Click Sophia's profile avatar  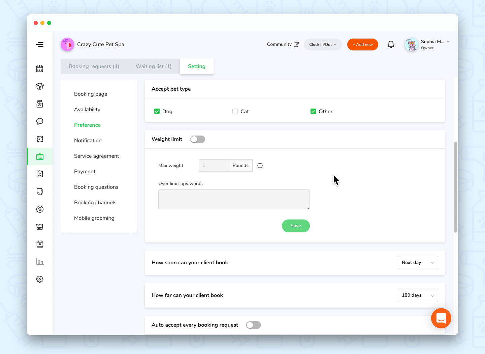(411, 45)
